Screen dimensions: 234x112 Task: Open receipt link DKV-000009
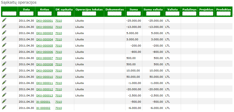(x=45, y=71)
